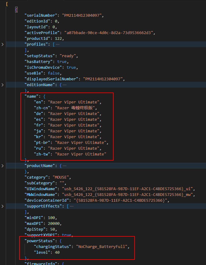Click the "supportXYDPI" key

click(41, 235)
